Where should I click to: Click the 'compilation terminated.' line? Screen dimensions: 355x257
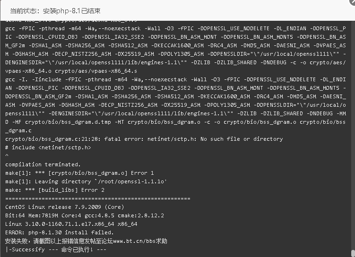point(43,164)
